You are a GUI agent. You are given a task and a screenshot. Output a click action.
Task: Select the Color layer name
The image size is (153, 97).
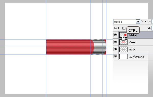click(133, 42)
